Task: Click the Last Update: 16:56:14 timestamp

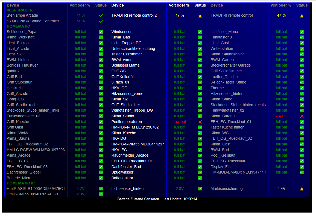Action: pyautogui.click(x=180, y=199)
